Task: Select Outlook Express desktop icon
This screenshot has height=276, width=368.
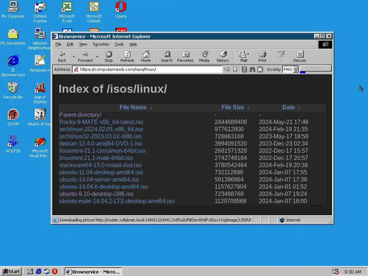Action: [40, 12]
